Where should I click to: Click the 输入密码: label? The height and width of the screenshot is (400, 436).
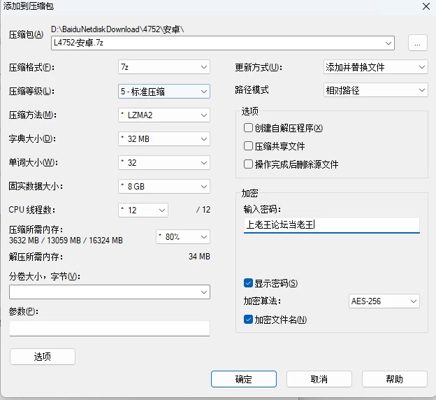tap(262, 209)
